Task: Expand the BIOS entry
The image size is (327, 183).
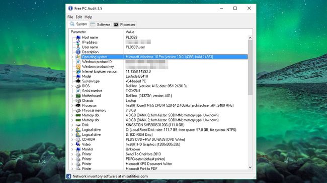Action: (x=72, y=86)
